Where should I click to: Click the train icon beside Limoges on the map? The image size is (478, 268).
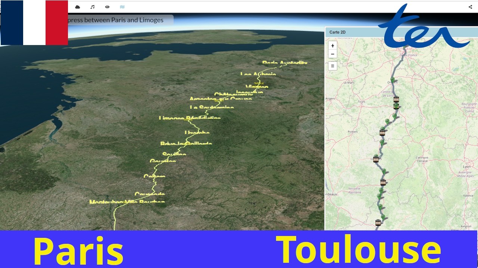point(376,159)
